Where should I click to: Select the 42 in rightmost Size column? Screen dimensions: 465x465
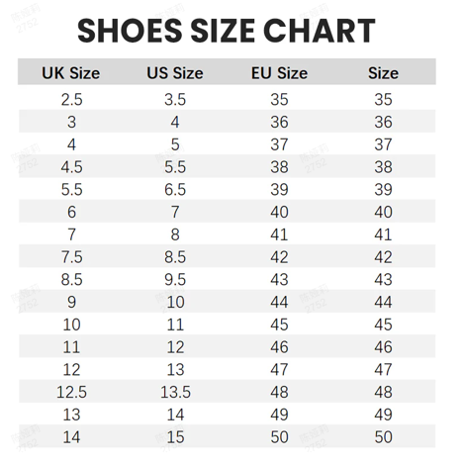(383, 257)
